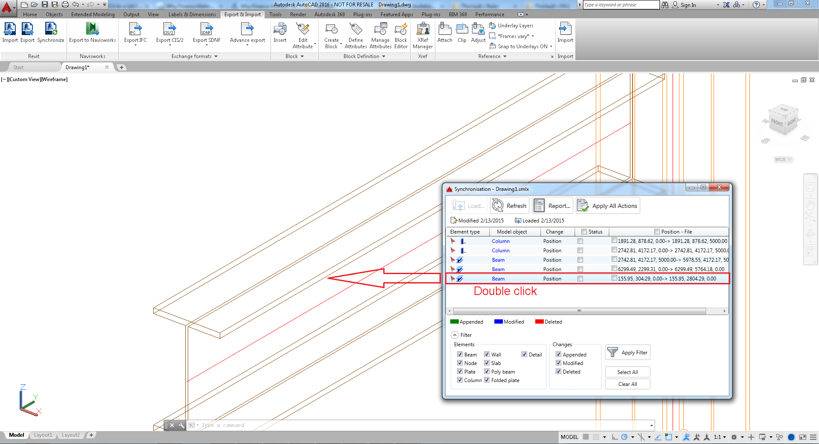Click the Export SDNF icon
The image size is (819, 444).
pos(207,29)
